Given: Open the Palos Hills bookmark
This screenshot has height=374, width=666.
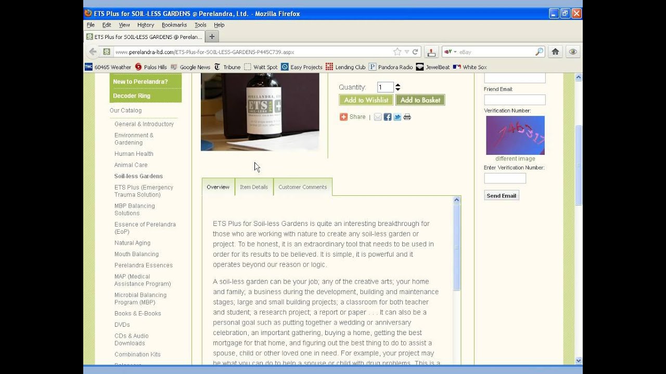Looking at the screenshot, I should point(151,67).
